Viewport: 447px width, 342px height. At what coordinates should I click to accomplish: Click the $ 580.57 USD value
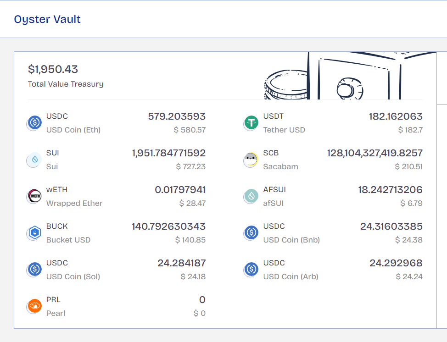(190, 130)
